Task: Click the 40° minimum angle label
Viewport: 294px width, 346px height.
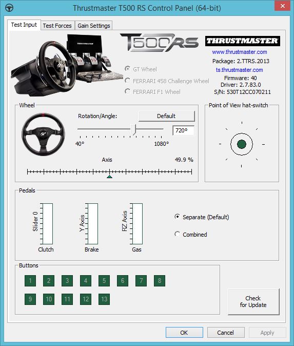Action: coord(80,144)
